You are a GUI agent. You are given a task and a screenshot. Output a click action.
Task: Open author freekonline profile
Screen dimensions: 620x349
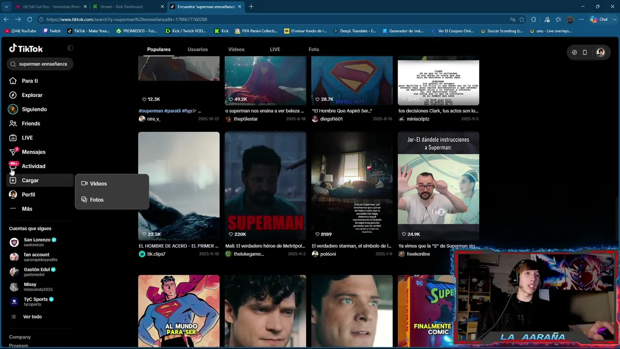pyautogui.click(x=418, y=254)
